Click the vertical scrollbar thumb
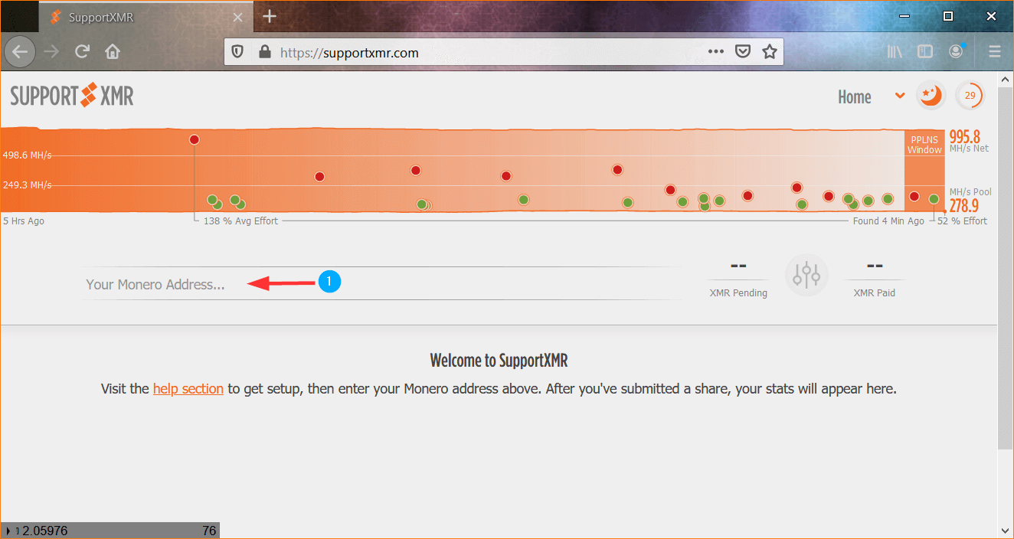Viewport: 1014px width, 539px height. [1006, 268]
